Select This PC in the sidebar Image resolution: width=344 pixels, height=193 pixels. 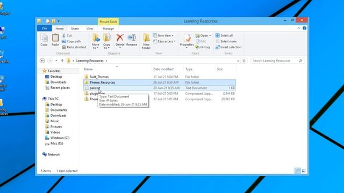click(53, 99)
